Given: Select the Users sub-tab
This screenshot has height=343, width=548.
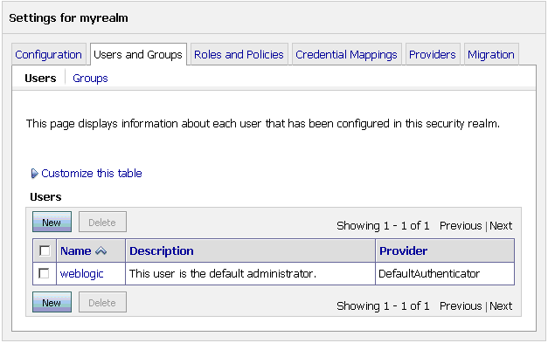Looking at the screenshot, I should (40, 79).
